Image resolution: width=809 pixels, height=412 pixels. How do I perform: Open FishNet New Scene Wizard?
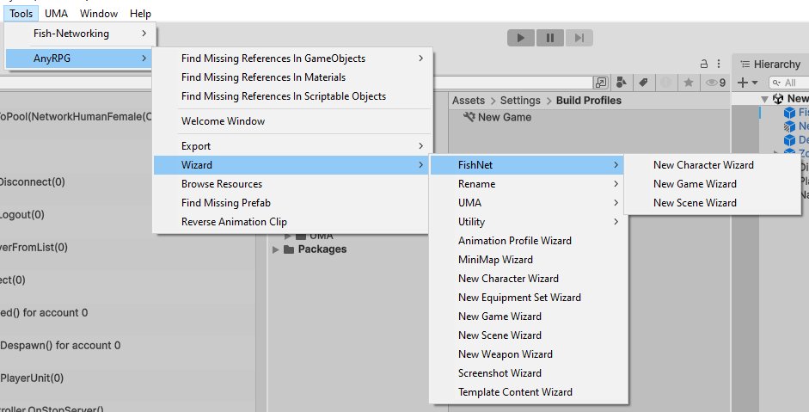[x=713, y=203]
